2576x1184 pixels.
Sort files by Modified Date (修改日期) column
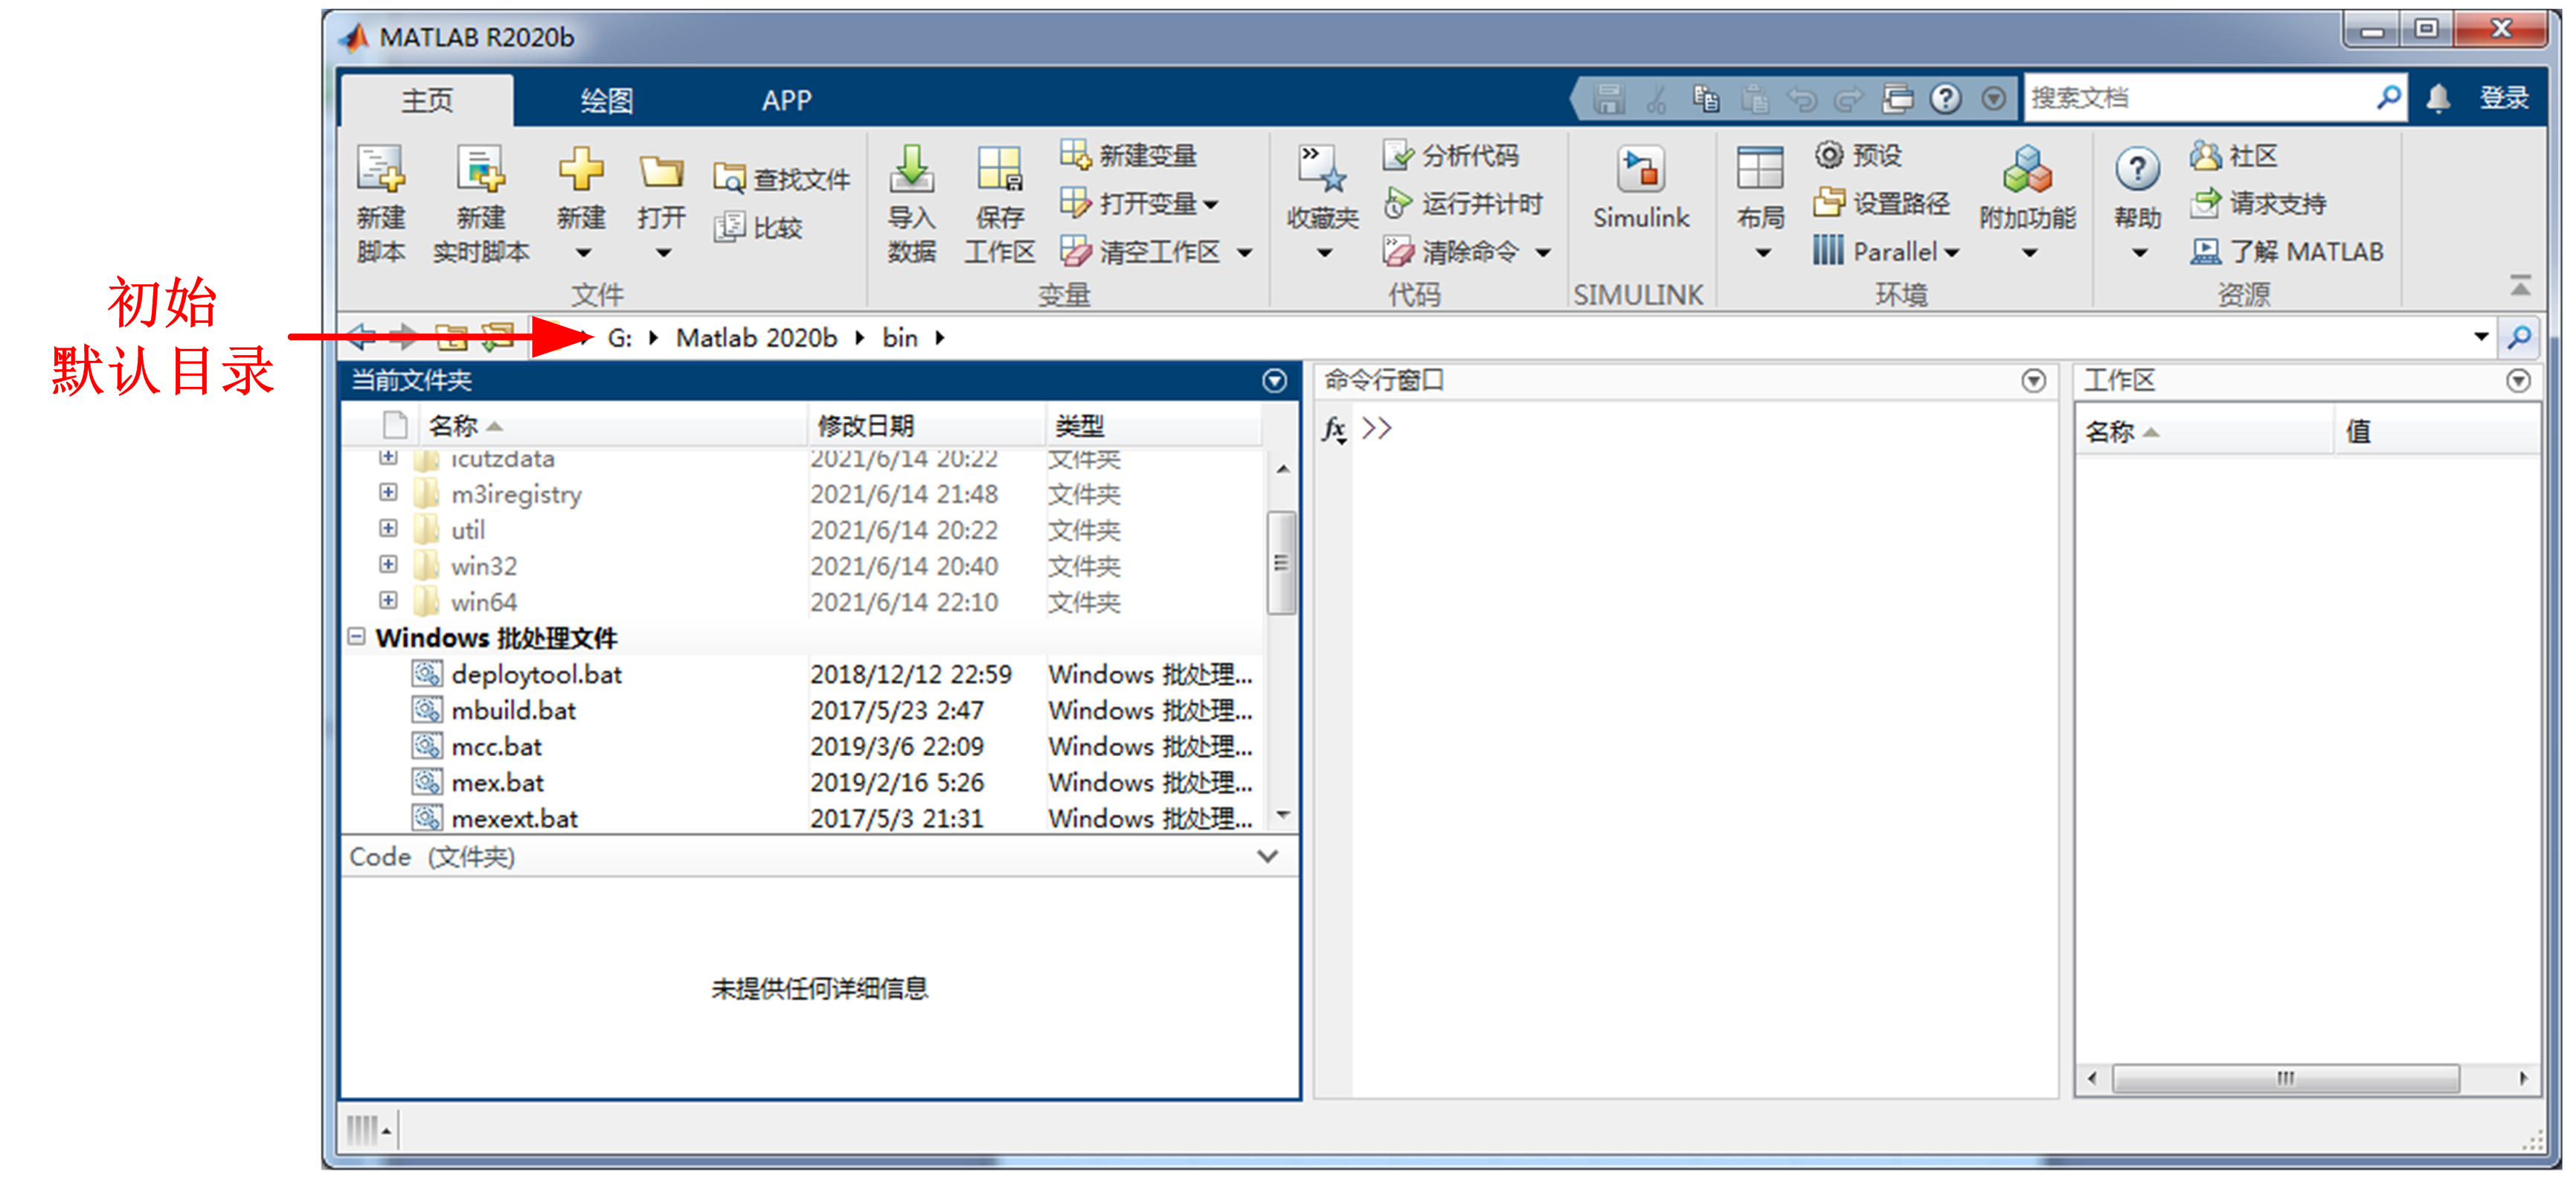coord(926,426)
